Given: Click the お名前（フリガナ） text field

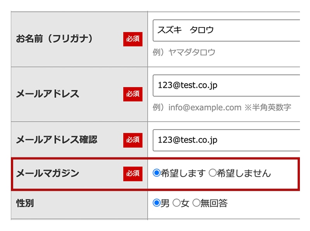Looking at the screenshot, I should (x=227, y=30).
